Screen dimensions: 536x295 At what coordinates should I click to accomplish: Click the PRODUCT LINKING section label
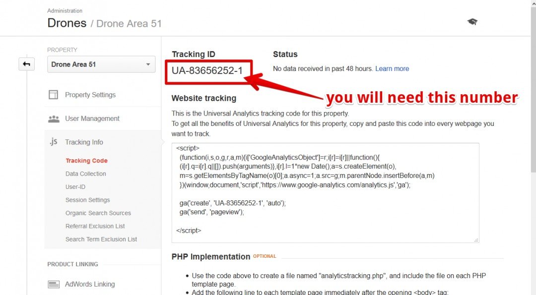(x=72, y=264)
